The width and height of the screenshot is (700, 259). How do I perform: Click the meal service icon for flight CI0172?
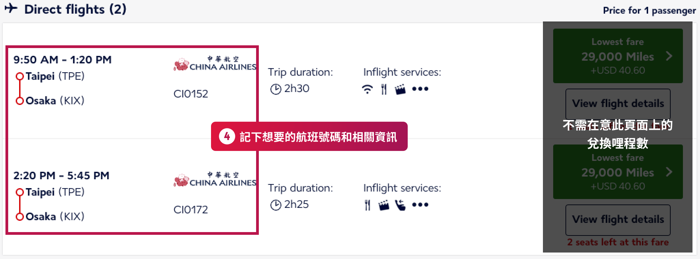click(x=367, y=204)
